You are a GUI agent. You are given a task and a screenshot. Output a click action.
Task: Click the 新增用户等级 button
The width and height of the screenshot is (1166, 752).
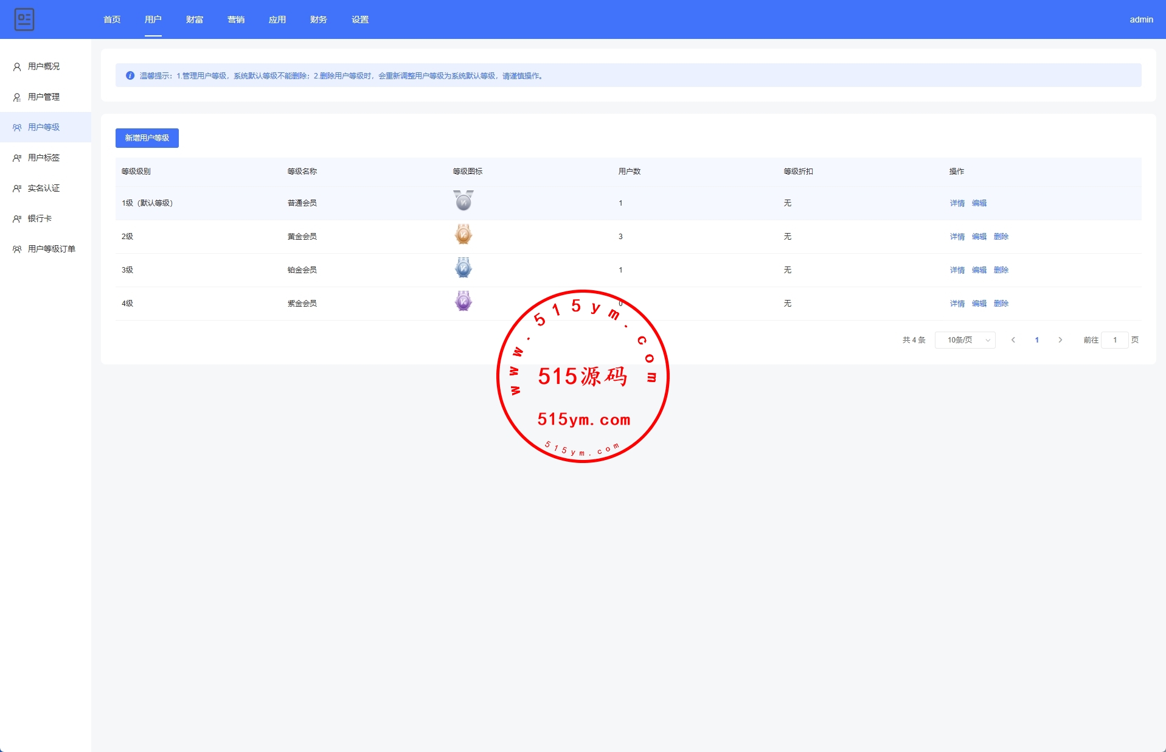(x=147, y=138)
